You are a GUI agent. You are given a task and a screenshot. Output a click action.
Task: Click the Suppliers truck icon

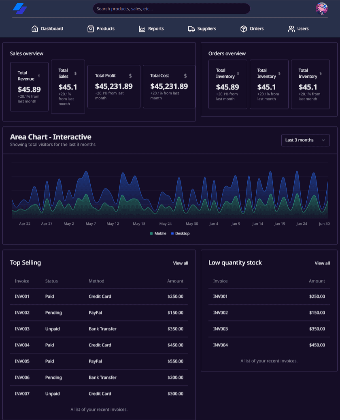(x=191, y=29)
